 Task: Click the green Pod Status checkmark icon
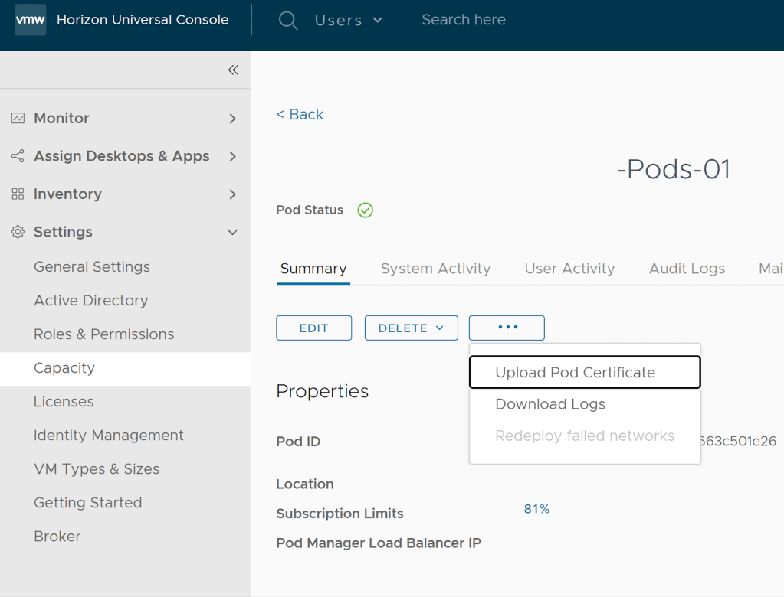point(366,210)
